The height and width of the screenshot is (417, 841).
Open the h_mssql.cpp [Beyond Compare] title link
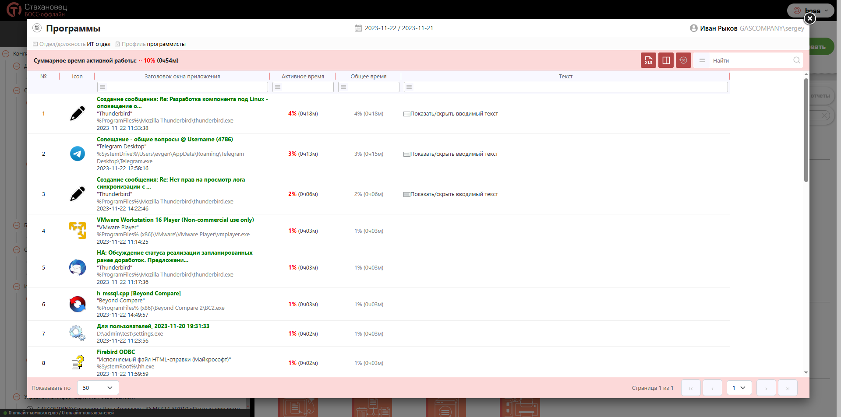138,294
